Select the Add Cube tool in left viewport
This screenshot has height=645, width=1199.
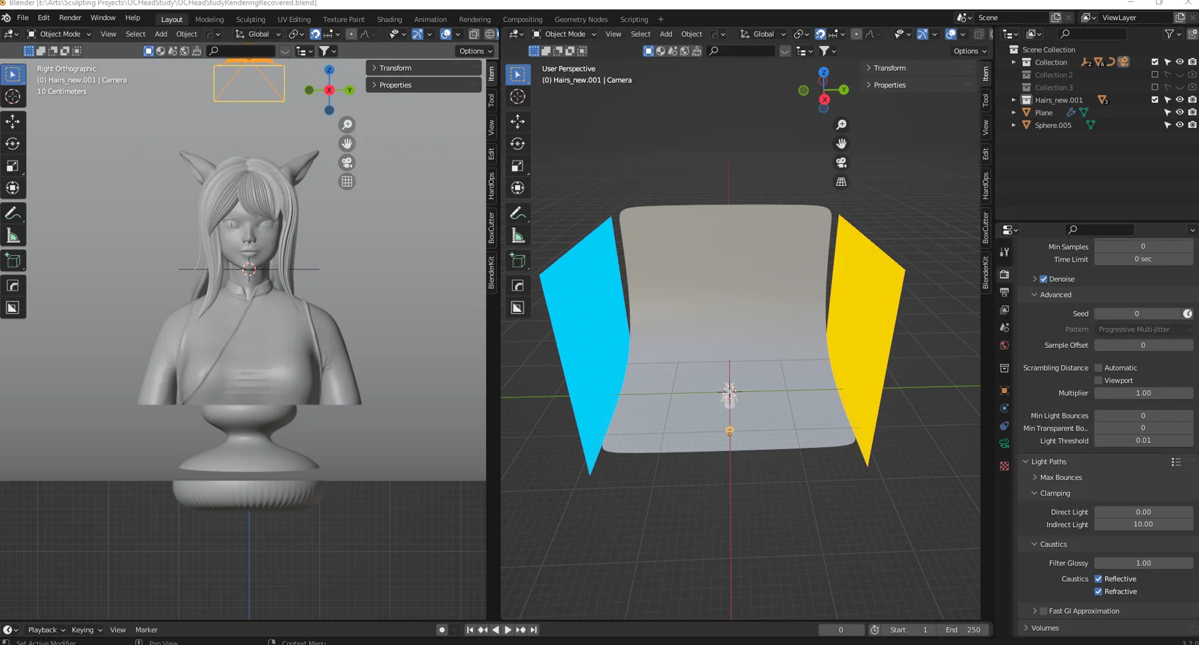[13, 261]
